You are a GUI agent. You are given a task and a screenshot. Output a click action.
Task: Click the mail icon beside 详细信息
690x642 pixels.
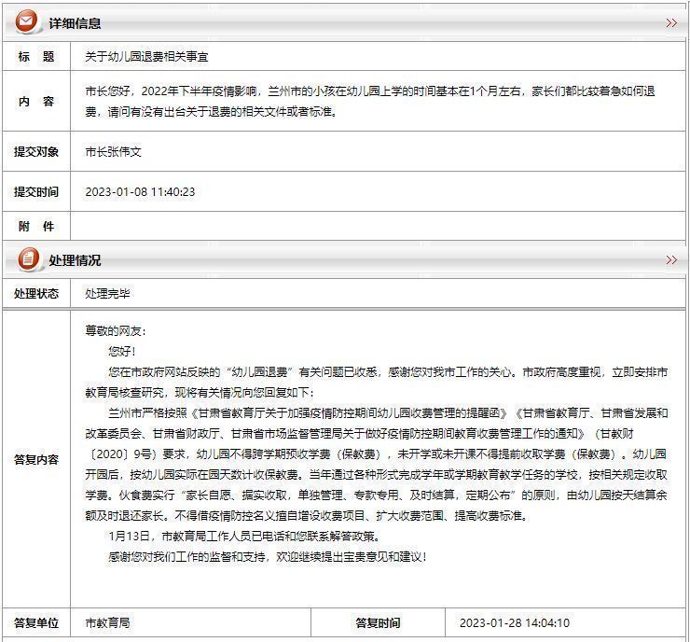[x=26, y=21]
